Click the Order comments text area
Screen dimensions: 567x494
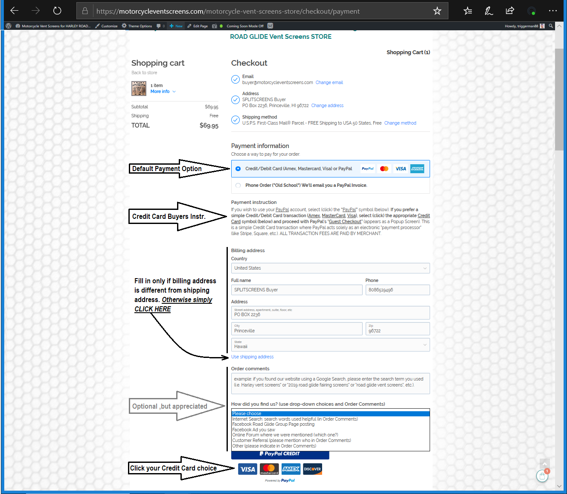pos(330,384)
